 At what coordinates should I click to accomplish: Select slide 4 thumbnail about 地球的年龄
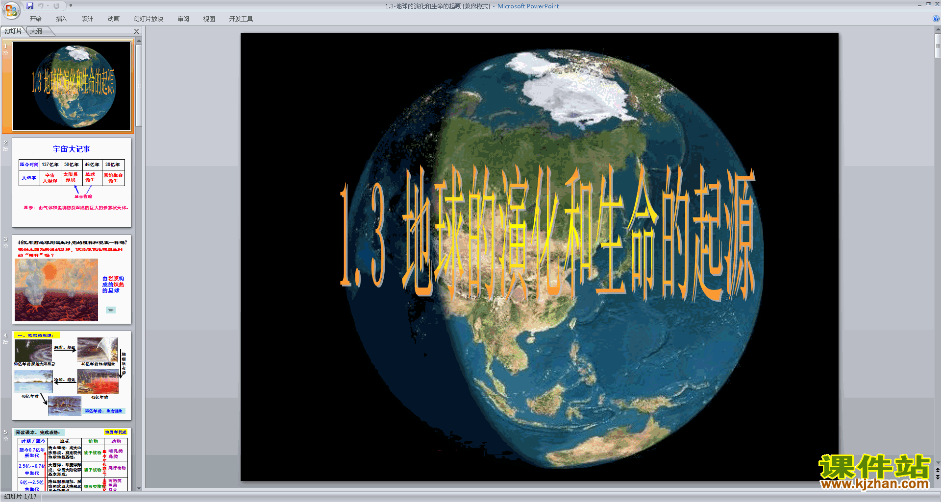(x=72, y=376)
